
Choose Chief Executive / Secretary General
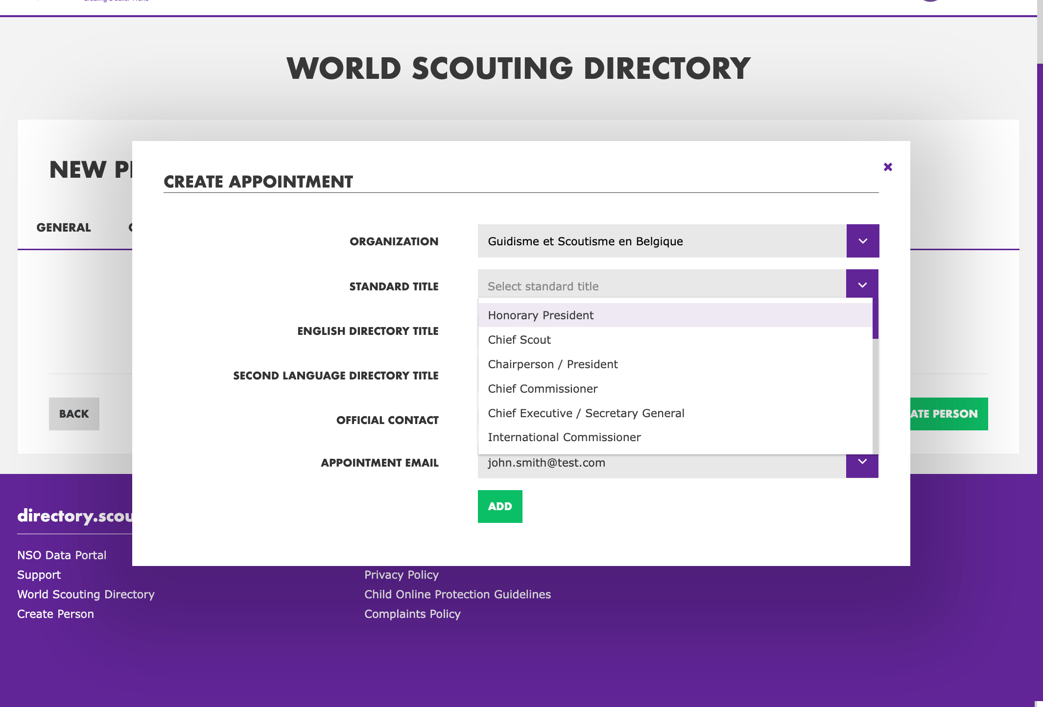675,413
